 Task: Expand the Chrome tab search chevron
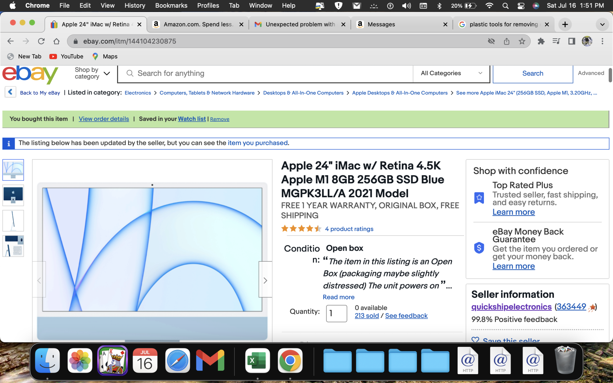[x=602, y=25]
